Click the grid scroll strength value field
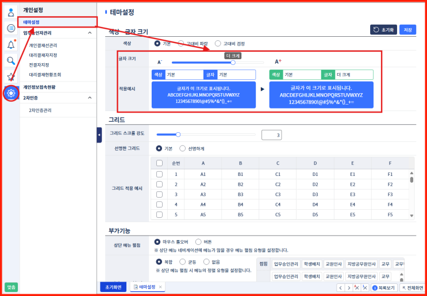Viewport: 427px width, 296px height. point(271,135)
